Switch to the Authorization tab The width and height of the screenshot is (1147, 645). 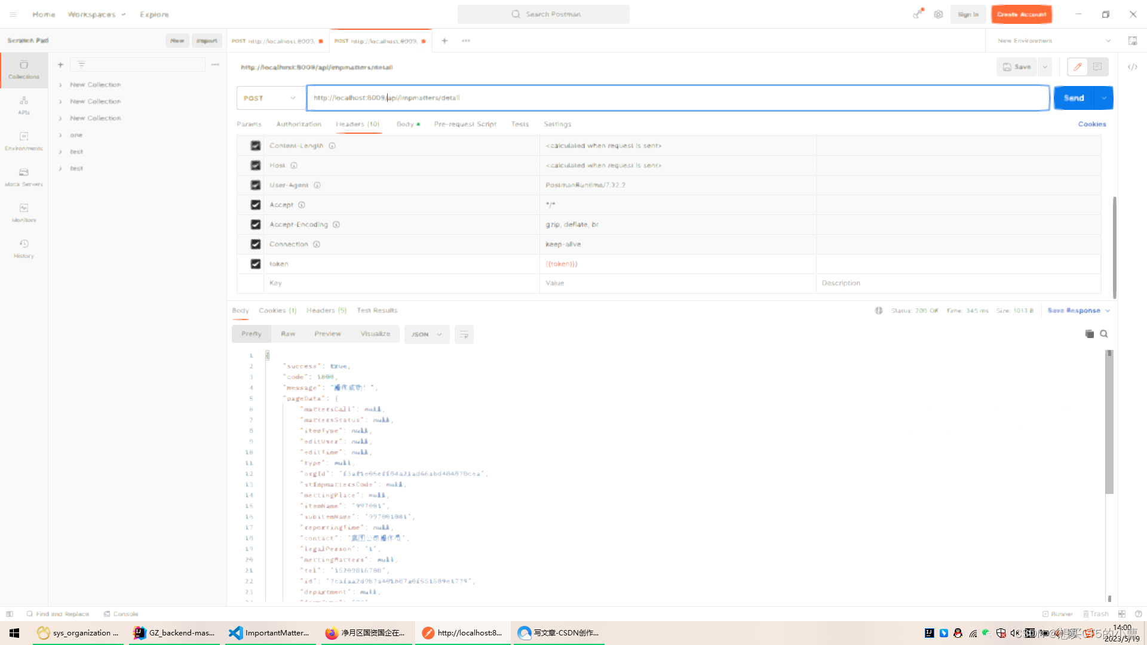[x=299, y=124]
